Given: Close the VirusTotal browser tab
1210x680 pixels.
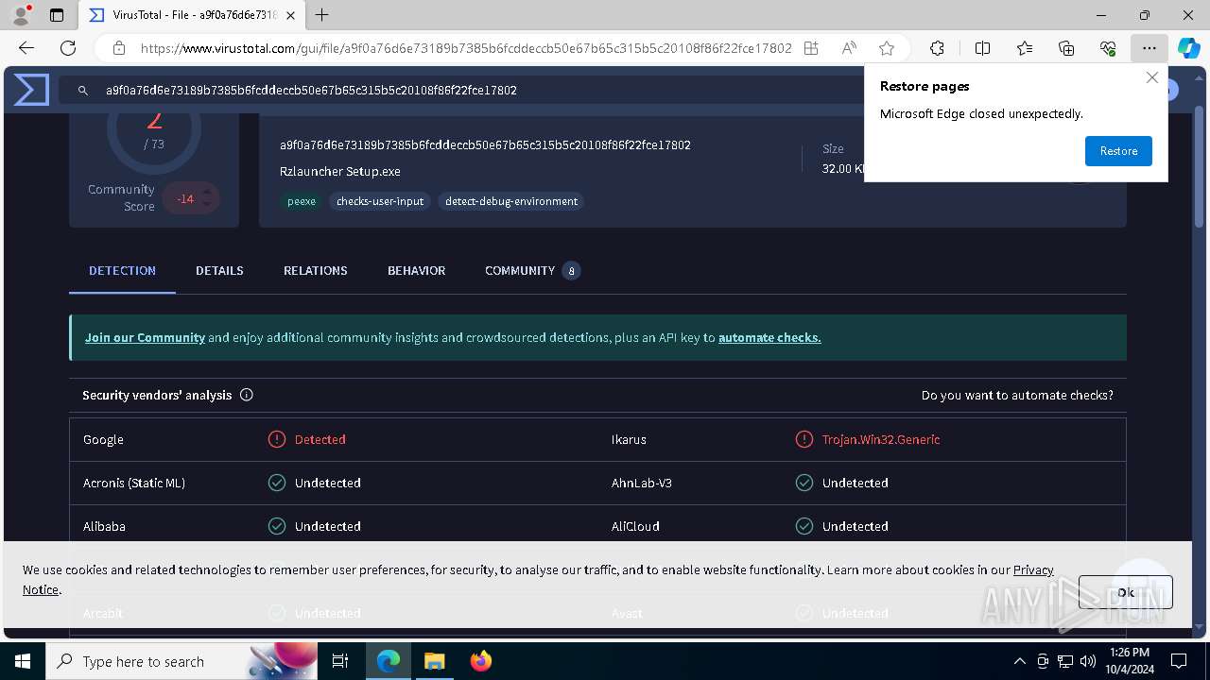Looking at the screenshot, I should tap(290, 15).
